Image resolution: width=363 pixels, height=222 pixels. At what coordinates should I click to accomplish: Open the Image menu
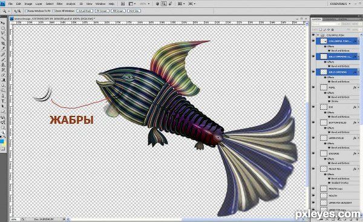[x=28, y=4]
